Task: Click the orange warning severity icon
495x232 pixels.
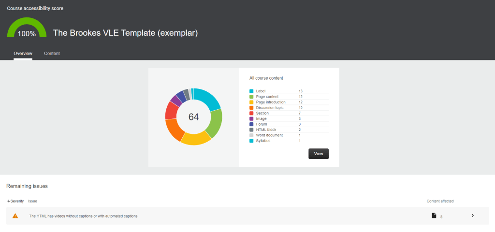Action: (15, 216)
